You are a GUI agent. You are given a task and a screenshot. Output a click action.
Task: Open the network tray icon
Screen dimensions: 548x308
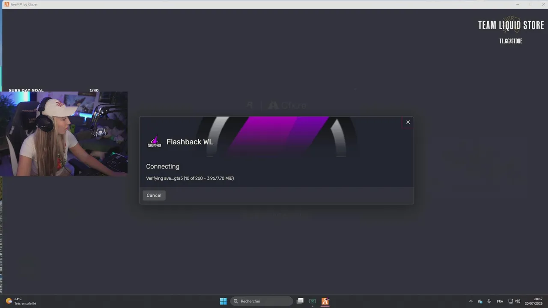[511, 301]
